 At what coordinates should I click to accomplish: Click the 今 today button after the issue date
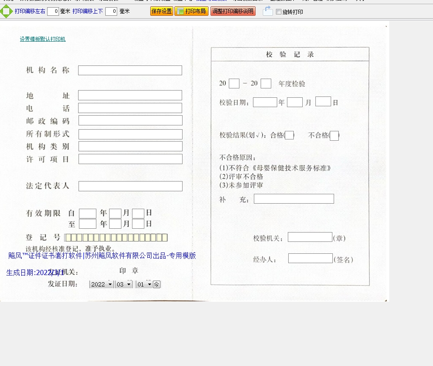157,284
